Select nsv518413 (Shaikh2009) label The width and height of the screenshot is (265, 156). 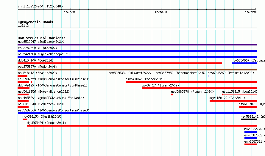(38, 73)
